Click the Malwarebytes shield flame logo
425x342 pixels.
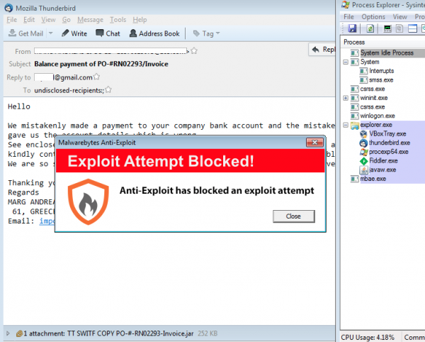pos(88,202)
